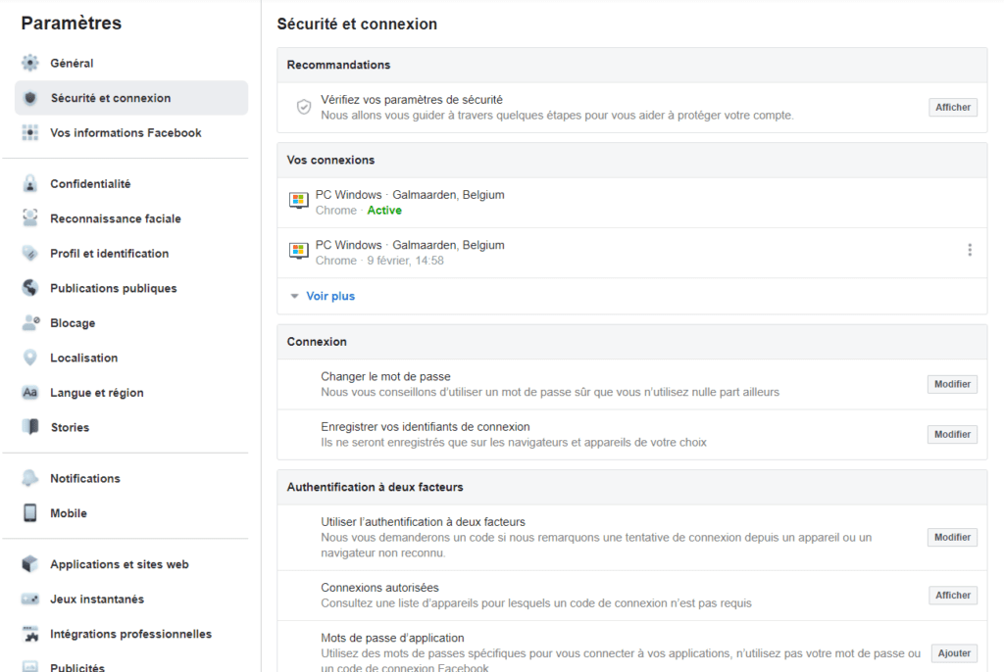Click 'Changer le mot de passe' text
1004x672 pixels.
coord(385,376)
